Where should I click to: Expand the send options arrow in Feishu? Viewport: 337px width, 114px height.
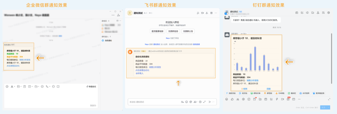pos(214,102)
